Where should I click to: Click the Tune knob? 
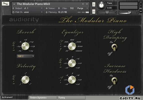[x=101, y=5]
